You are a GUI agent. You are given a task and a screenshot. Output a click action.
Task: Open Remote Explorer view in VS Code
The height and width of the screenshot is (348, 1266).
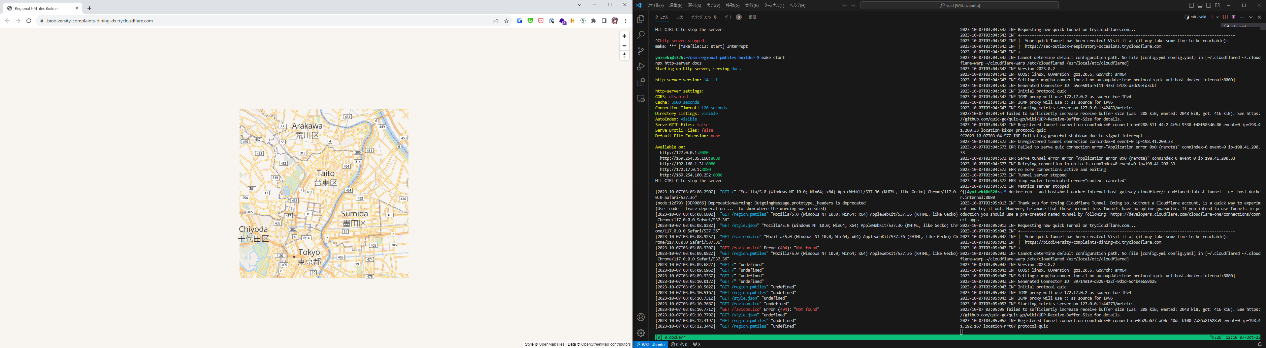click(640, 98)
